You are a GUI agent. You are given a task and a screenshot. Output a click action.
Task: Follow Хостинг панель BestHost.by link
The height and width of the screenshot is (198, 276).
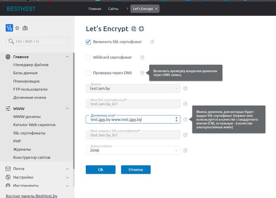[x=31, y=196]
